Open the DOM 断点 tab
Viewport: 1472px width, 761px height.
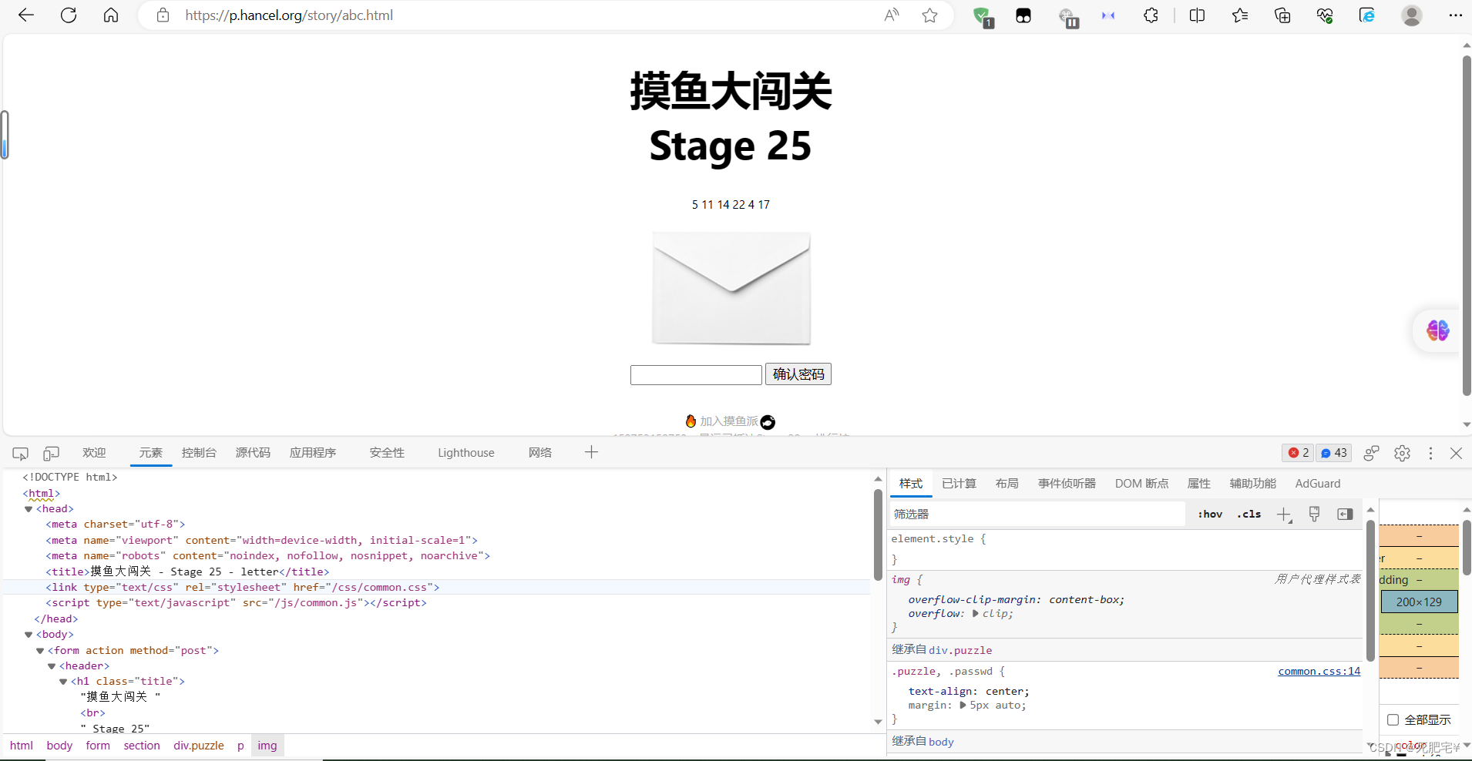(x=1141, y=484)
